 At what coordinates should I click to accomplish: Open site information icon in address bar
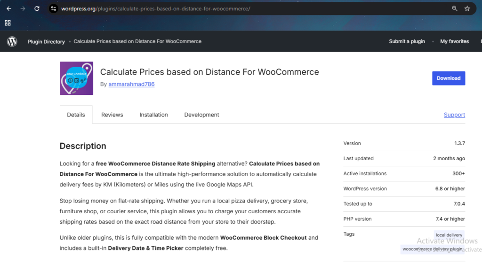tap(54, 8)
